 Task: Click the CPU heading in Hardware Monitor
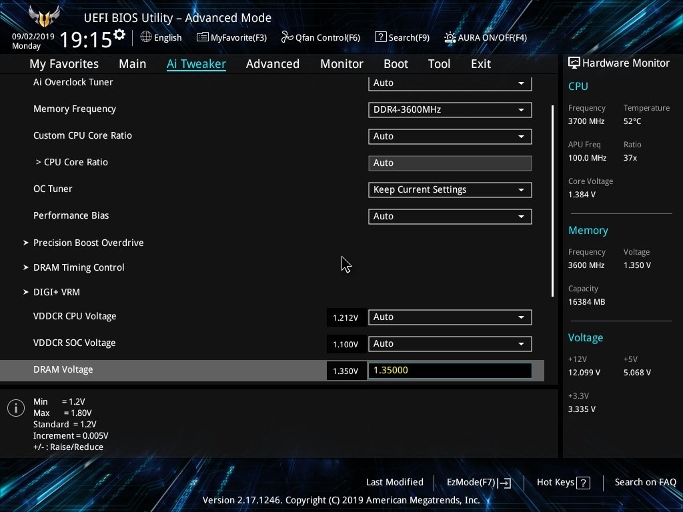point(578,86)
